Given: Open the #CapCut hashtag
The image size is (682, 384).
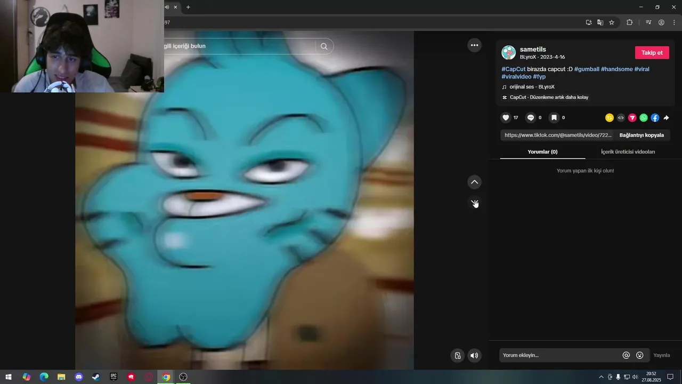Looking at the screenshot, I should tap(514, 69).
